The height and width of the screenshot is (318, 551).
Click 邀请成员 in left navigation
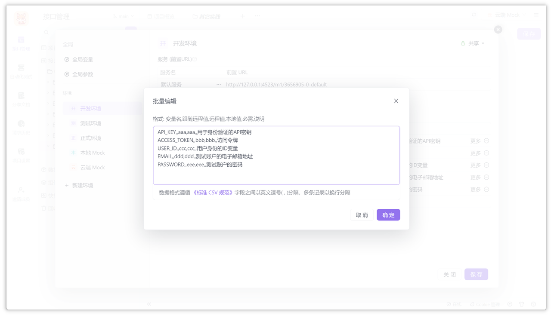coord(21,194)
